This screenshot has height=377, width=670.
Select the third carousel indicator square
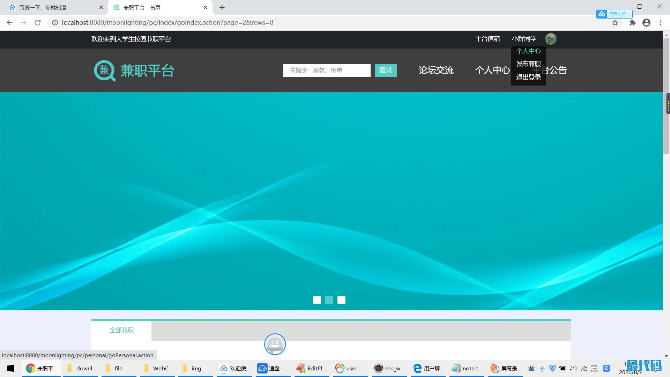[x=341, y=300]
